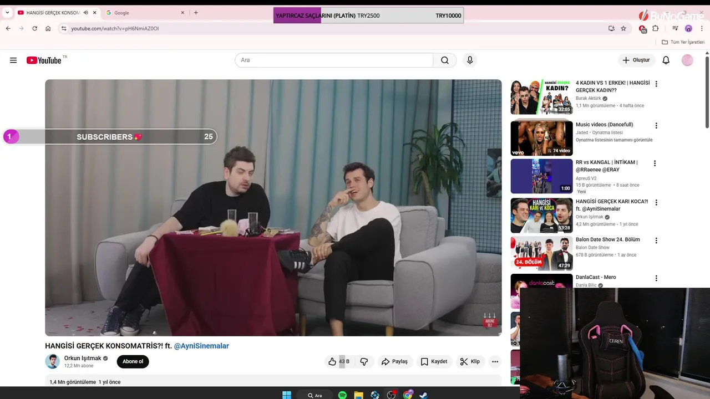710x399 pixels.
Task: Reload the current page
Action: click(x=34, y=28)
